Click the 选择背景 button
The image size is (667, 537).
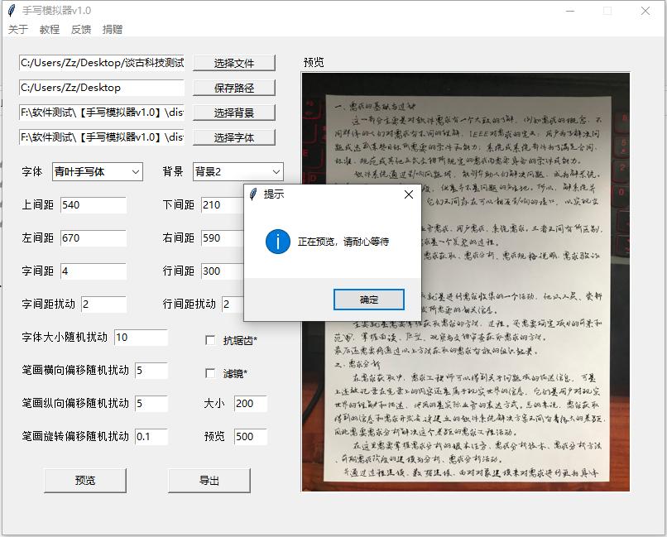click(x=234, y=113)
